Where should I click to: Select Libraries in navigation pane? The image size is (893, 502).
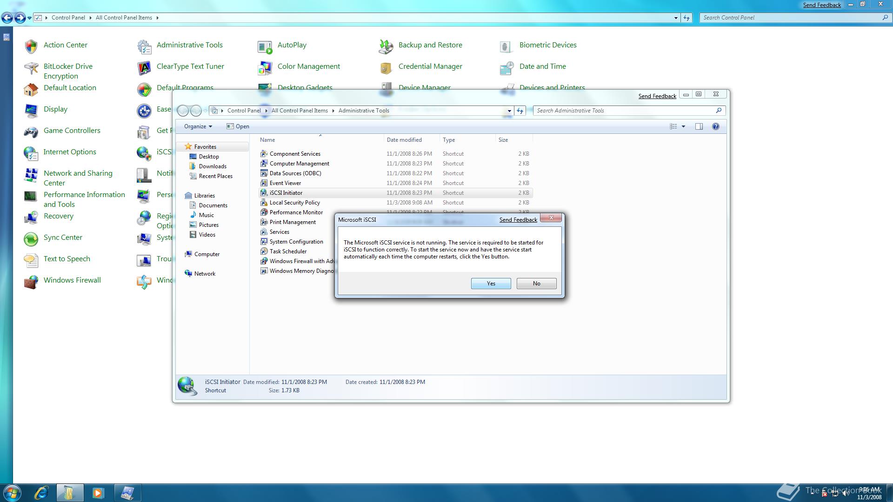point(204,196)
